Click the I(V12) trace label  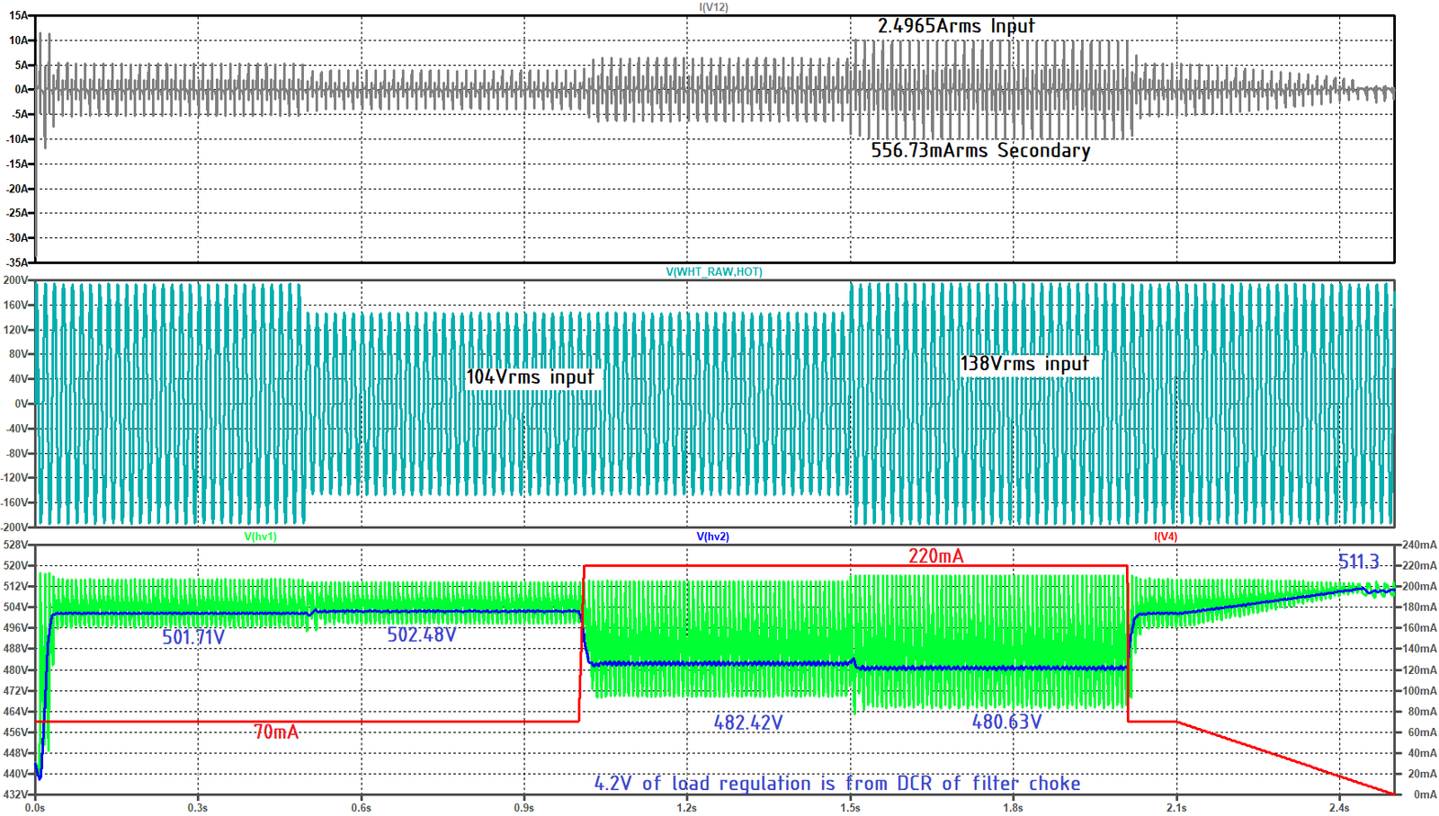tap(714, 7)
